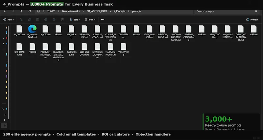The height and width of the screenshot is (140, 263).
Task: Click the Cut scissors icon
Action: click(21, 20)
